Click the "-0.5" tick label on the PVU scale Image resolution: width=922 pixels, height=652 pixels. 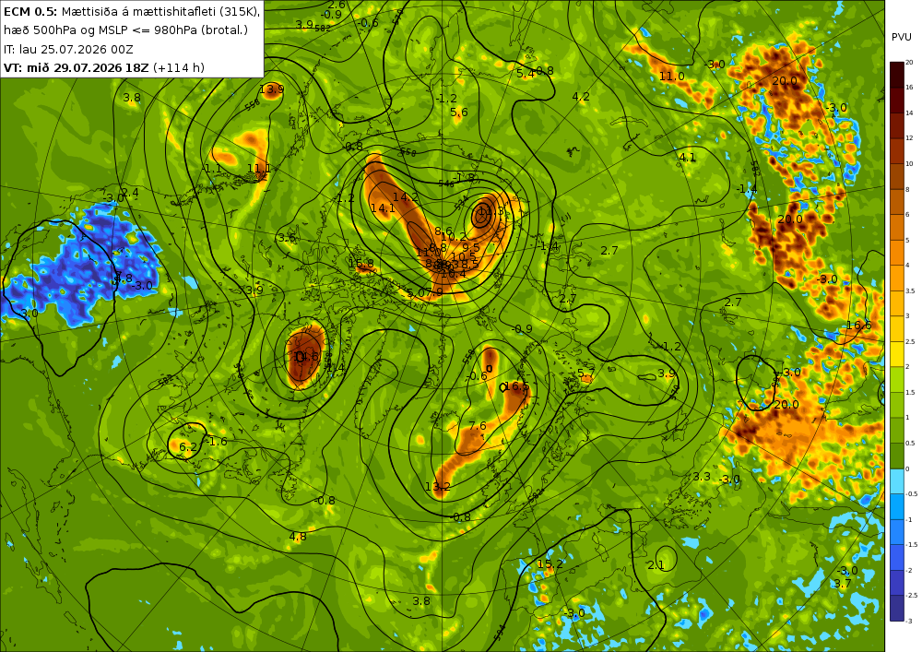(912, 494)
